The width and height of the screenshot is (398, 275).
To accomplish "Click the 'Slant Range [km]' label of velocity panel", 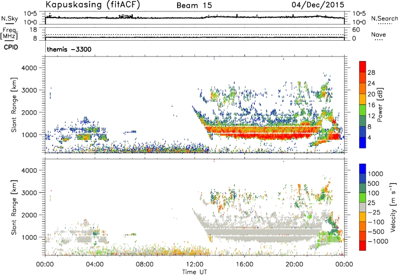I will tap(14, 207).
